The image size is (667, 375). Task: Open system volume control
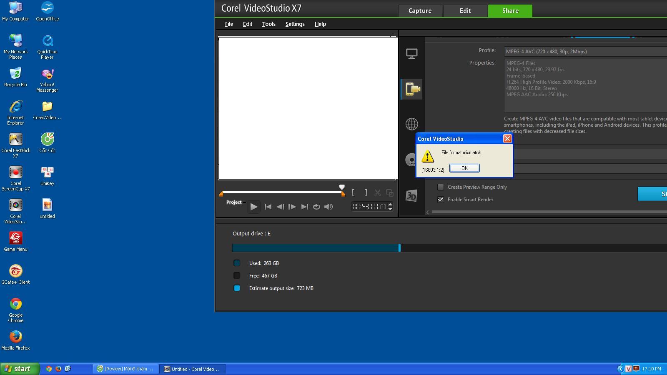click(x=328, y=207)
